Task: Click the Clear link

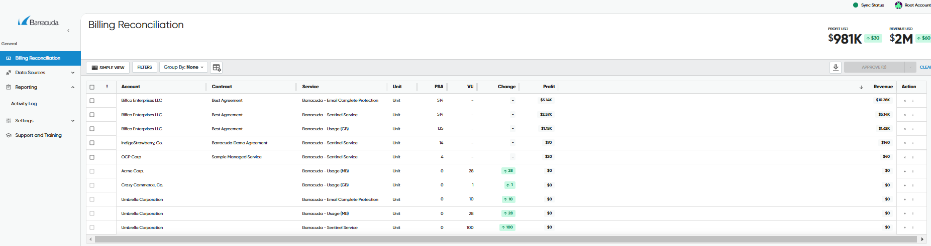Action: tap(925, 67)
